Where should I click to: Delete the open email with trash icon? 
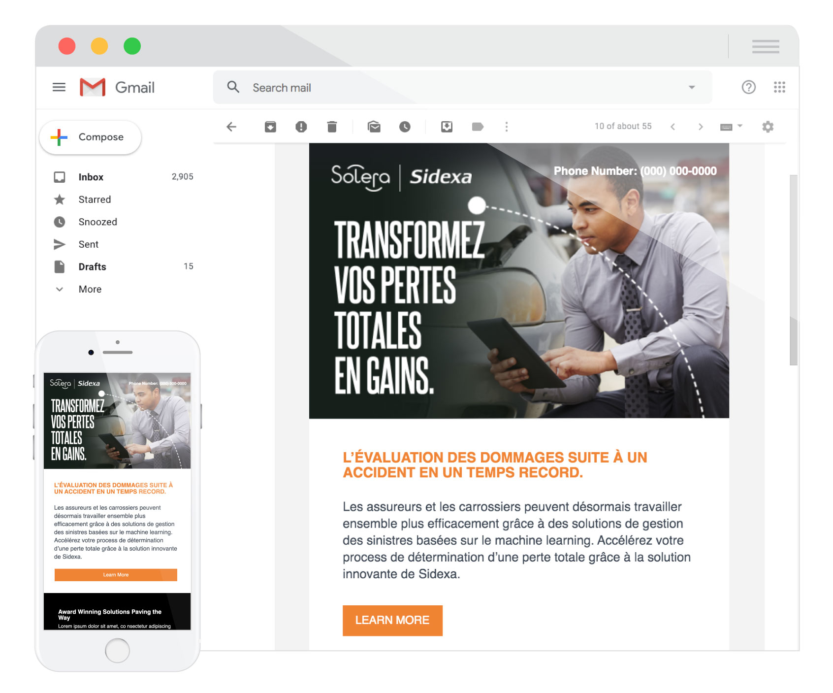click(x=332, y=127)
